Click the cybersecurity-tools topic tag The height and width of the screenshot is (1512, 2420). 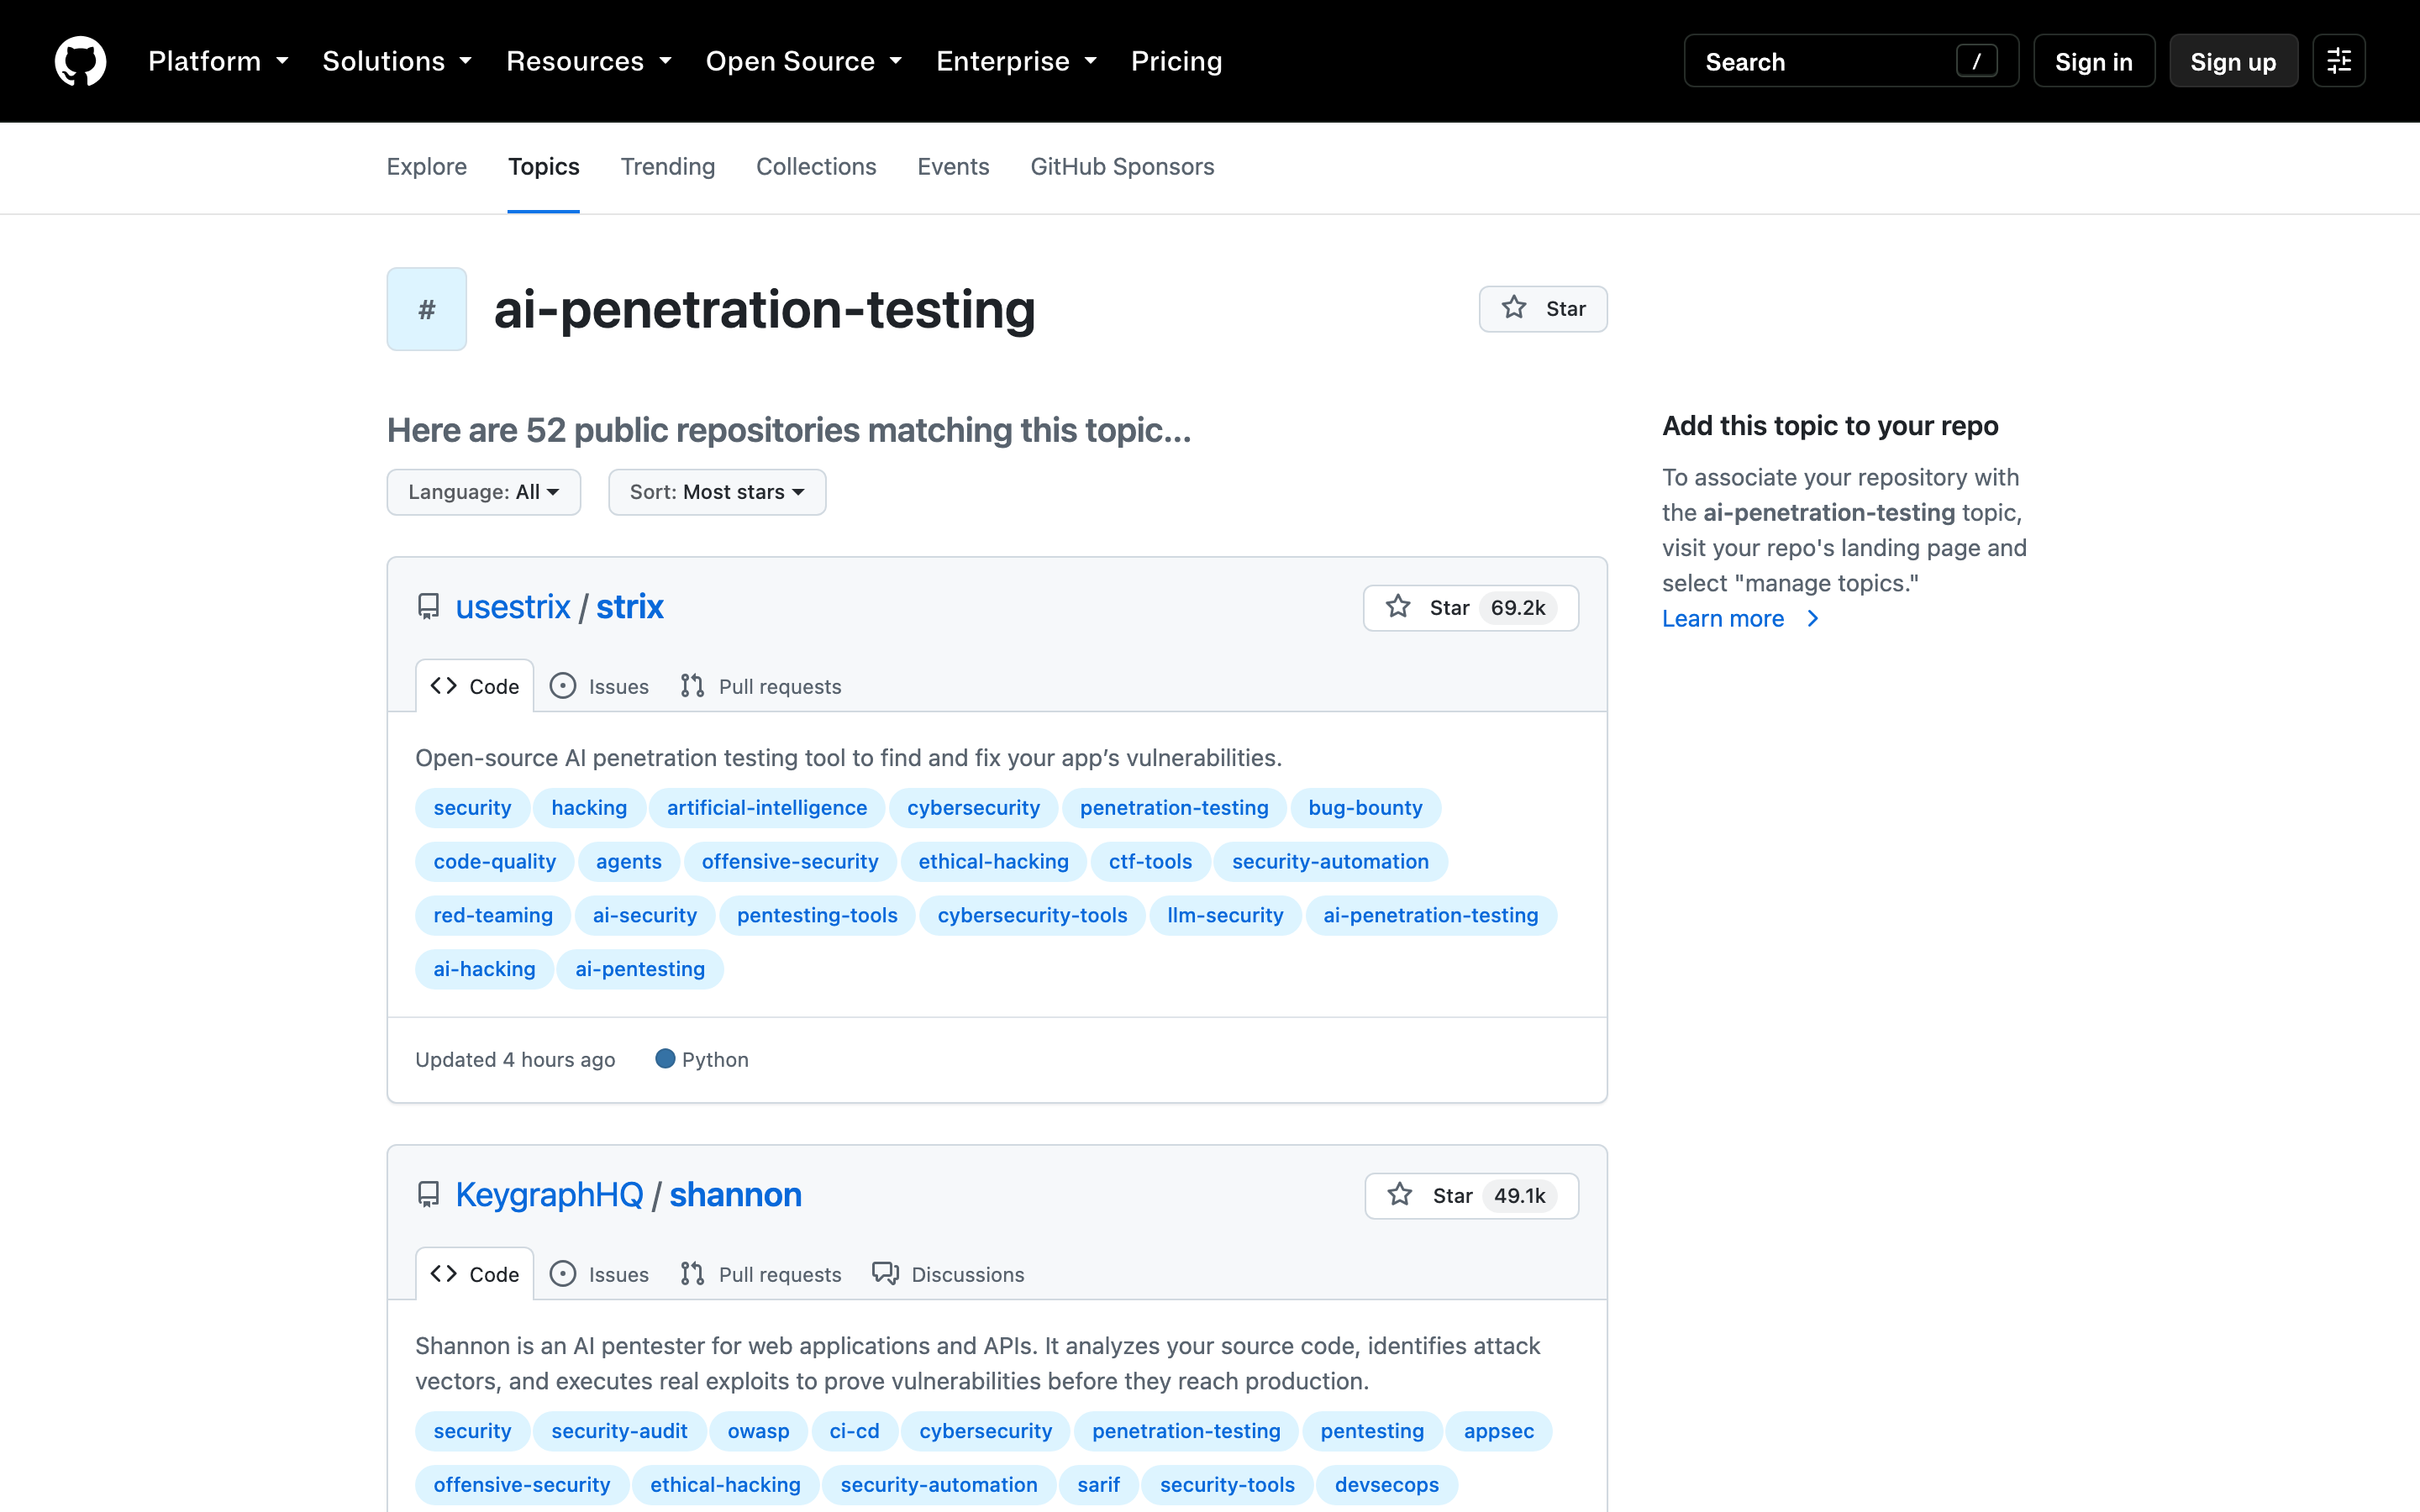1032,916
